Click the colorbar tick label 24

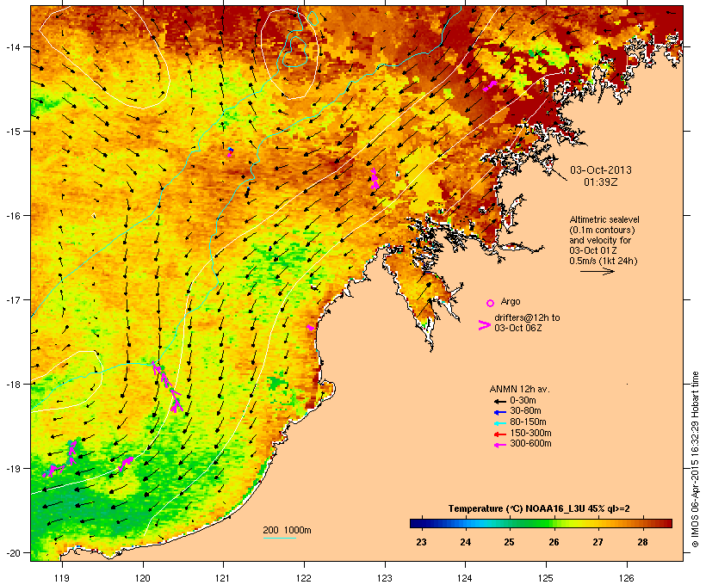466,542
